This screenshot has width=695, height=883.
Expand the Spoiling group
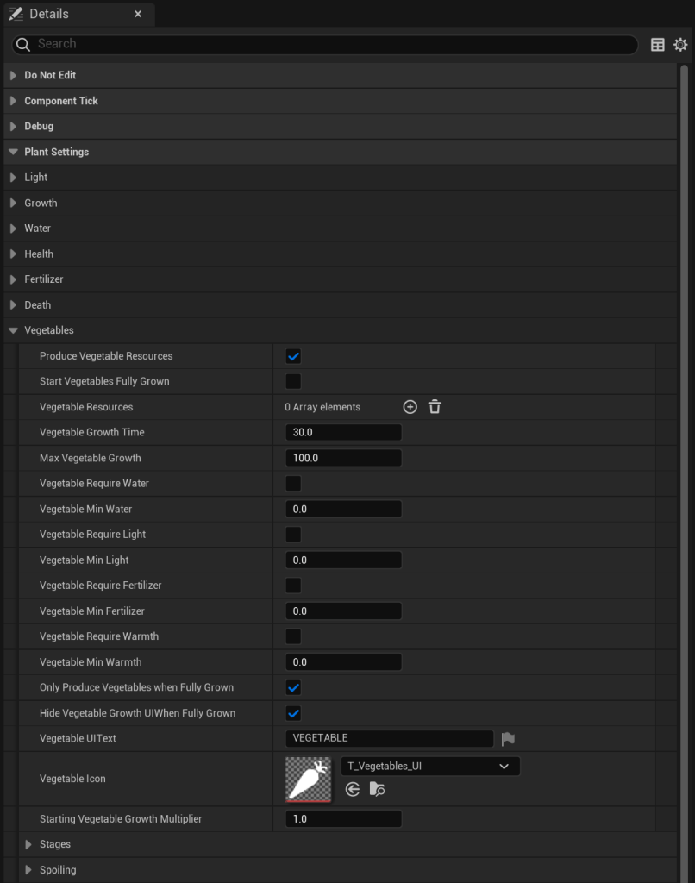tap(28, 870)
